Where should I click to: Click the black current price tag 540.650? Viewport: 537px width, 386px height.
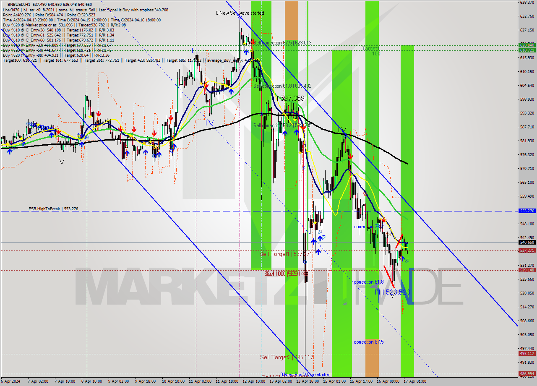[527, 242]
